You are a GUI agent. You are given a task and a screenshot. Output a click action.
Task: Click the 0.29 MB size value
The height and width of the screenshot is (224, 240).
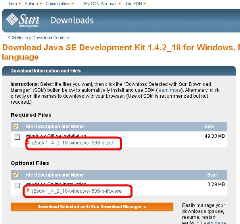click(x=216, y=184)
